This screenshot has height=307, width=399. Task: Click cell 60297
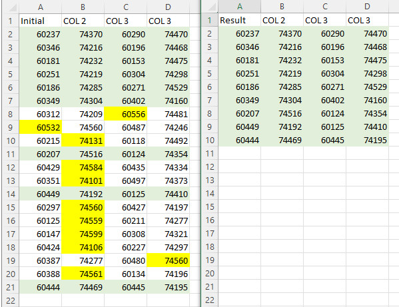click(x=41, y=207)
